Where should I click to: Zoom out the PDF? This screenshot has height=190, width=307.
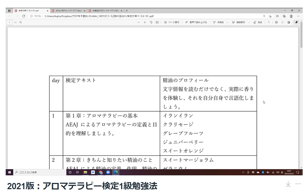(139, 22)
